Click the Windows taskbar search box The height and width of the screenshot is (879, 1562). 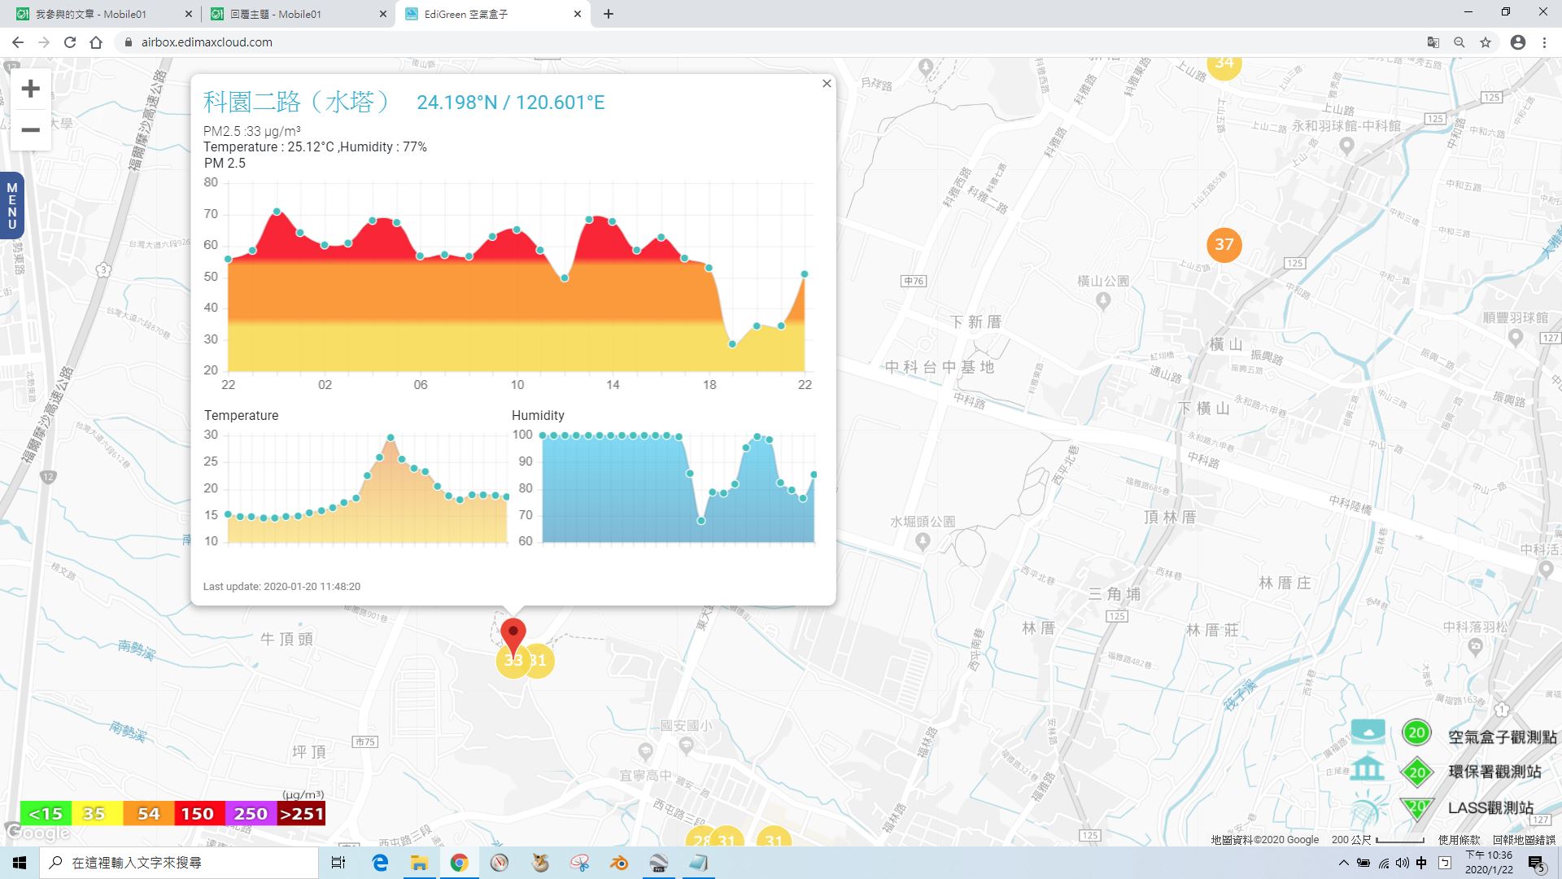point(179,863)
